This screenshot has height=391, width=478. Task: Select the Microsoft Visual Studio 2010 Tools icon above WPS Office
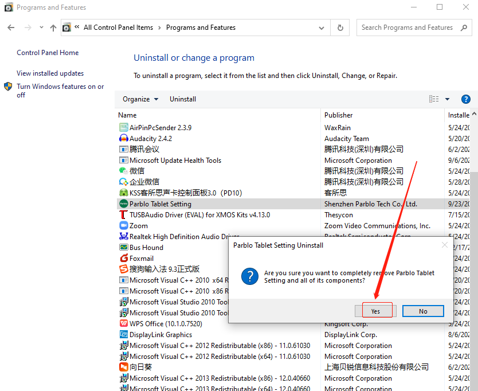tap(123, 312)
